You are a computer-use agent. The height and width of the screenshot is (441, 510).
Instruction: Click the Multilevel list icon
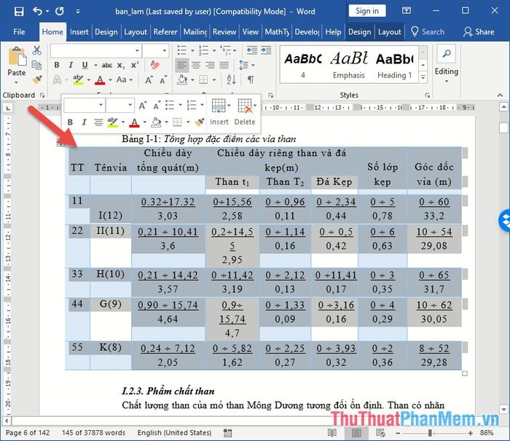tap(225, 50)
